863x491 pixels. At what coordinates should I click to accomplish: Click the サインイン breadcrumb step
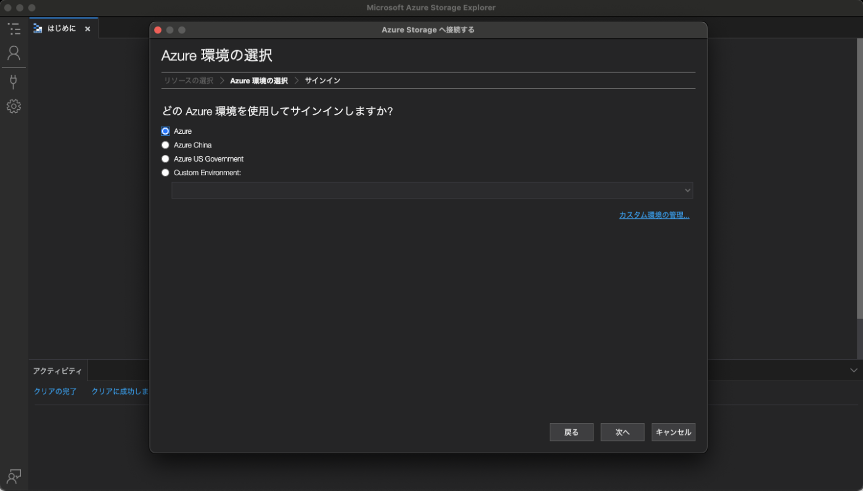(x=322, y=81)
